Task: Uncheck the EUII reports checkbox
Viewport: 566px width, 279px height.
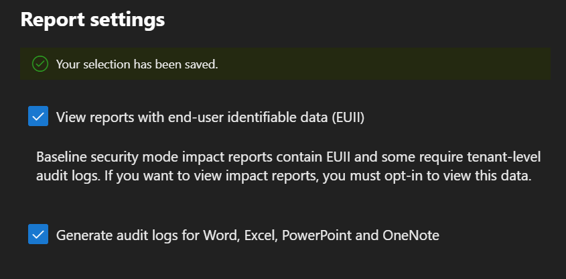Action: (x=38, y=117)
